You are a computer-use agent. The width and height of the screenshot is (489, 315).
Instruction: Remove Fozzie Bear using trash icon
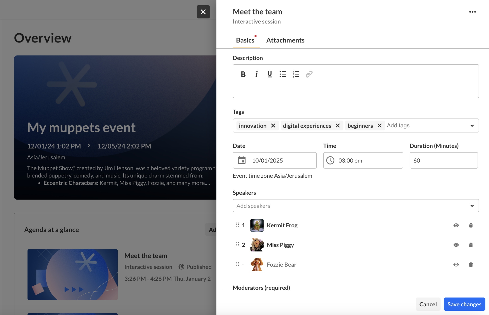(471, 265)
